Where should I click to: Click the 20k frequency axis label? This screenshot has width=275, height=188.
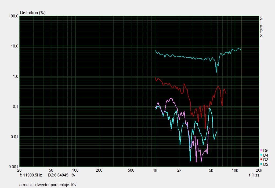(259, 170)
